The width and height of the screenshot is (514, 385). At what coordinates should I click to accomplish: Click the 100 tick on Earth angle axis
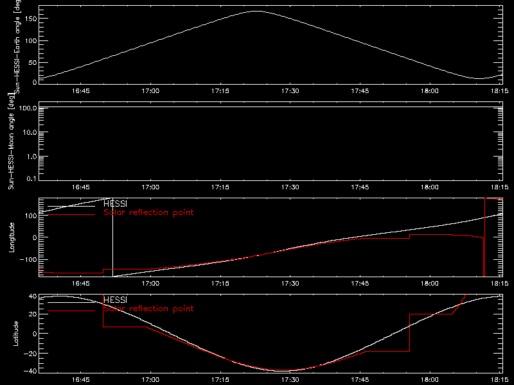(30, 40)
